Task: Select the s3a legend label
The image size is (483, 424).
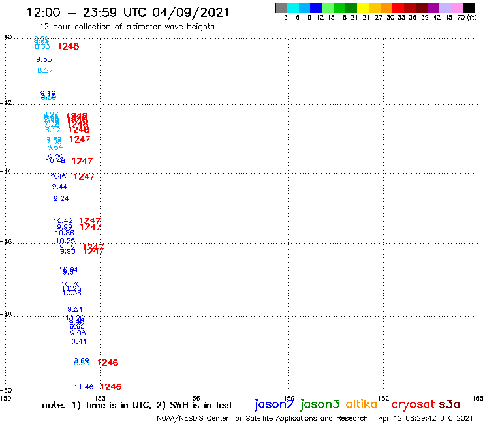Action: (450, 404)
